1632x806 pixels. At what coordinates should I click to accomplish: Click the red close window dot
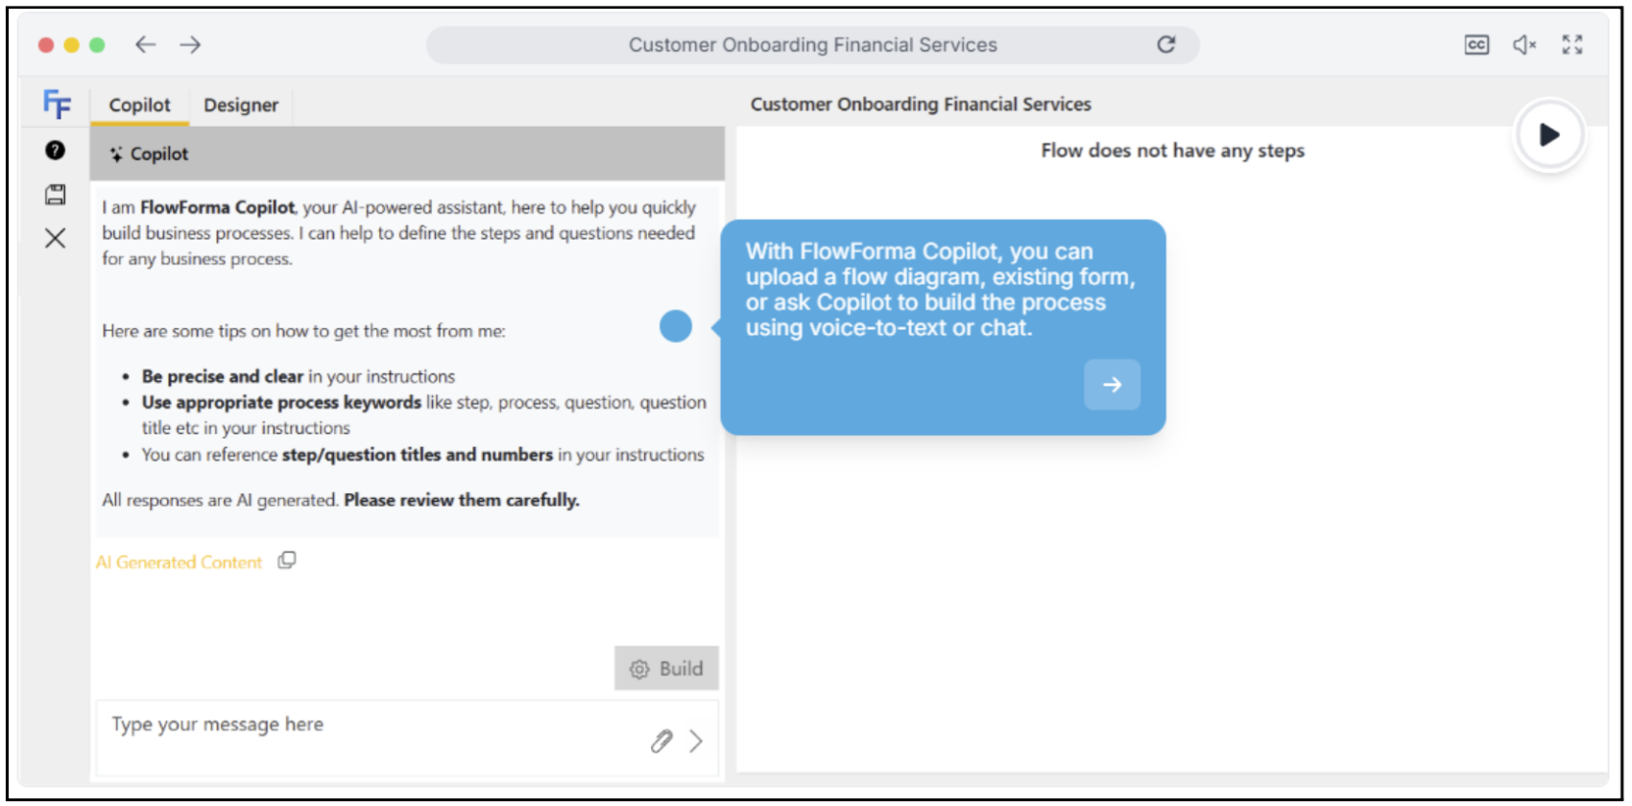(46, 45)
